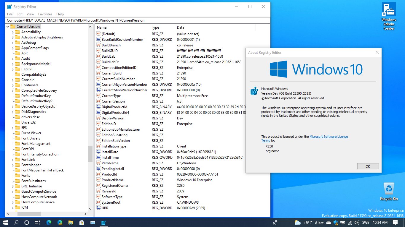This screenshot has width=405, height=227.
Task: Click the ClipSVC key folder icon
Action: click(x=17, y=69)
